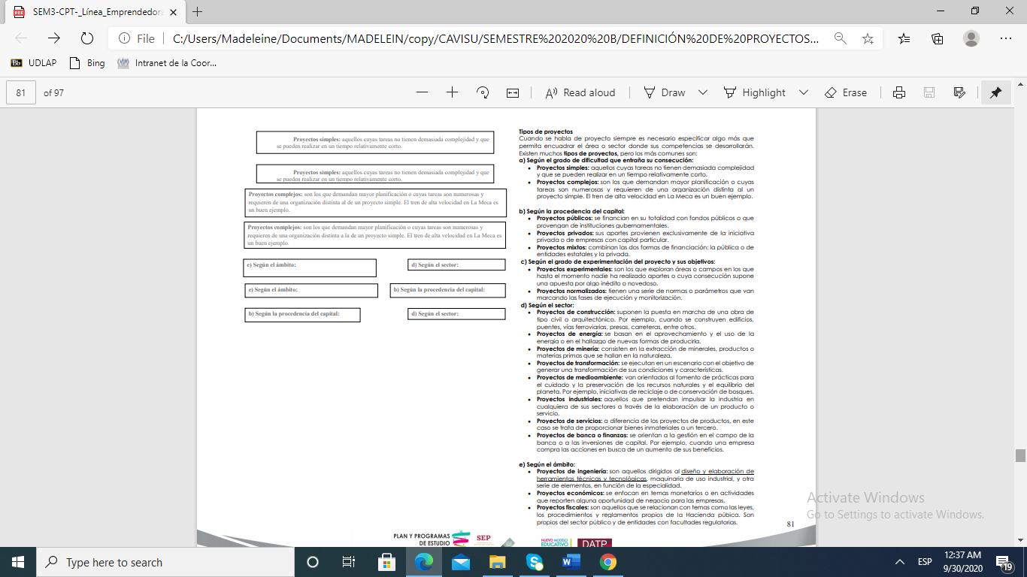The height and width of the screenshot is (577, 1027).
Task: Click the "Proyectos de servicios:" bullet text
Action: tap(569, 421)
